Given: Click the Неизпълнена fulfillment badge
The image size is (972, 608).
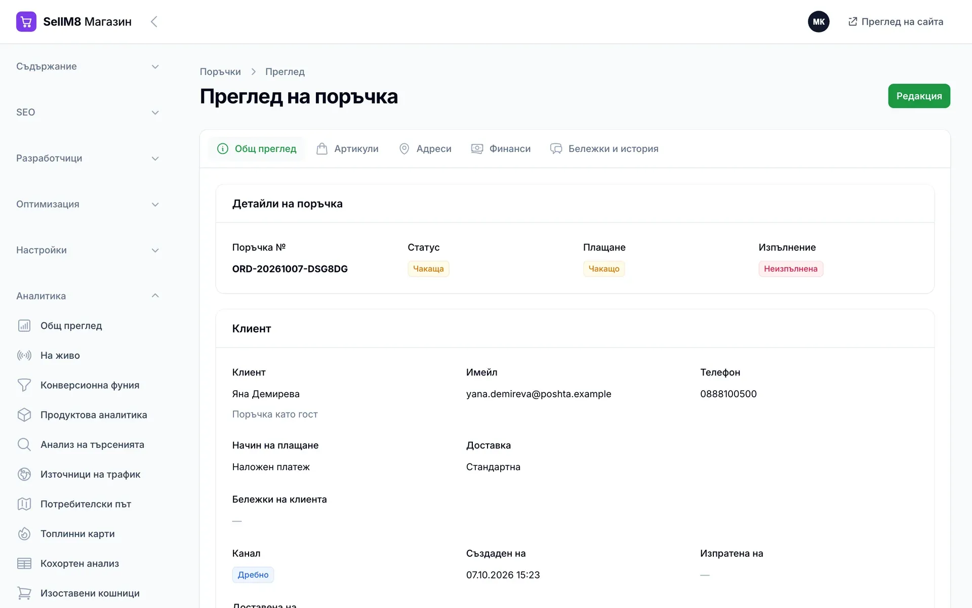Looking at the screenshot, I should (x=791, y=269).
